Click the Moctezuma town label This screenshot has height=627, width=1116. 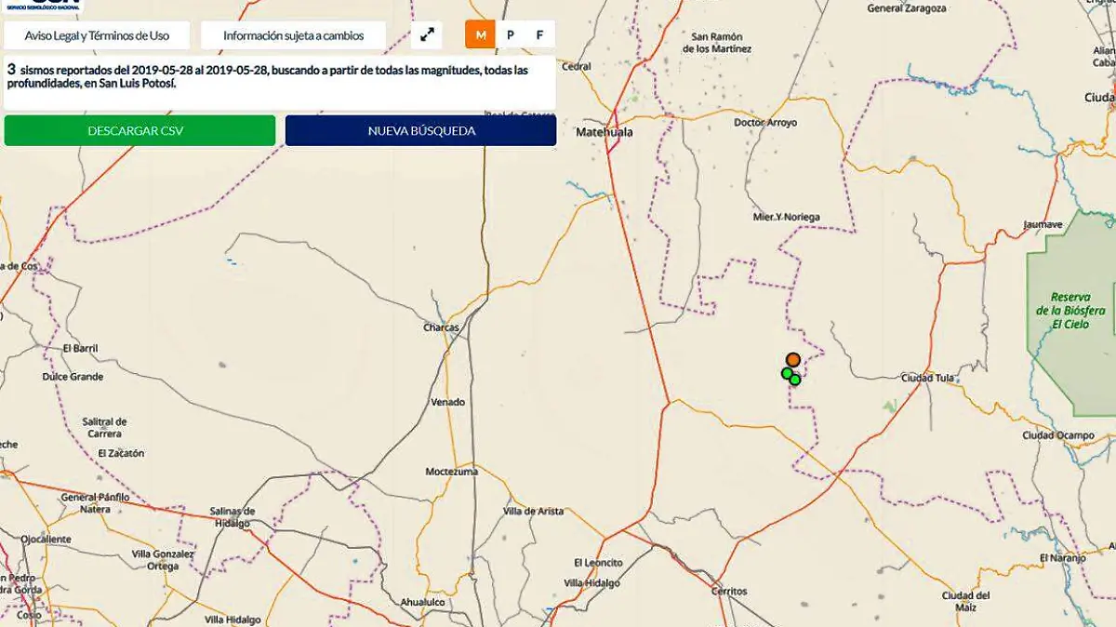[x=451, y=472]
